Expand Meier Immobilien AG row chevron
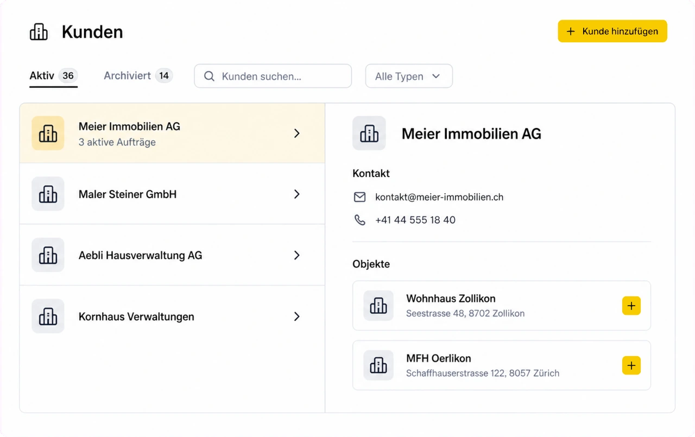The width and height of the screenshot is (695, 437). point(297,133)
